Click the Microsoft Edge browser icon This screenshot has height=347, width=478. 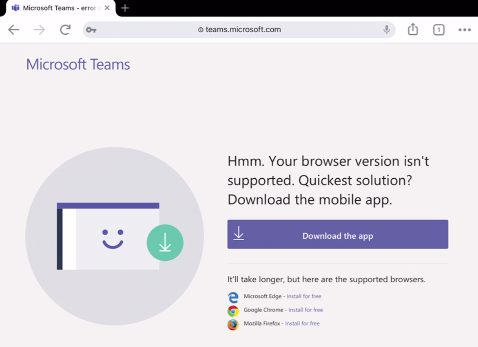(x=233, y=297)
